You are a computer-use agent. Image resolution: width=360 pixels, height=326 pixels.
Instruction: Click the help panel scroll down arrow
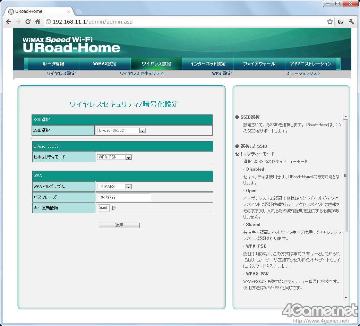(345, 298)
